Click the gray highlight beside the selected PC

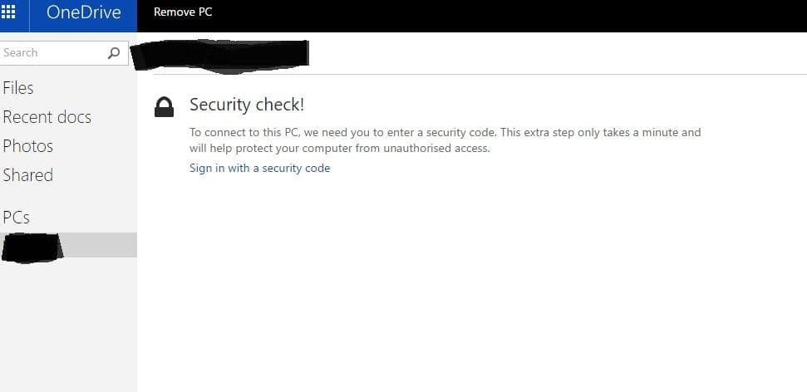coord(100,244)
